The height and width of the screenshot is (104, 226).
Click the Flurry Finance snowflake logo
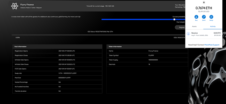click(15, 6)
